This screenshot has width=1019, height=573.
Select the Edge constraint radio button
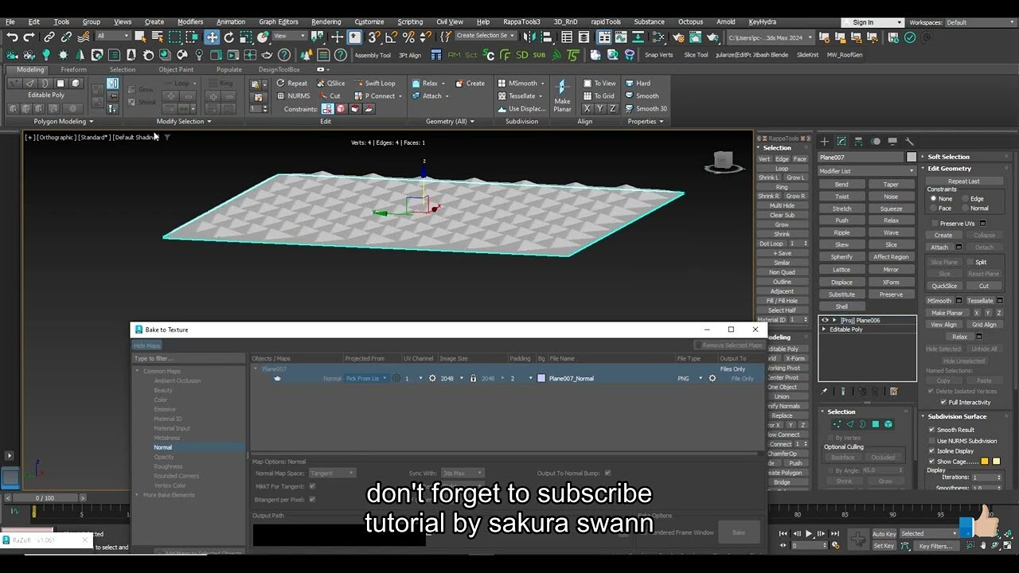965,199
